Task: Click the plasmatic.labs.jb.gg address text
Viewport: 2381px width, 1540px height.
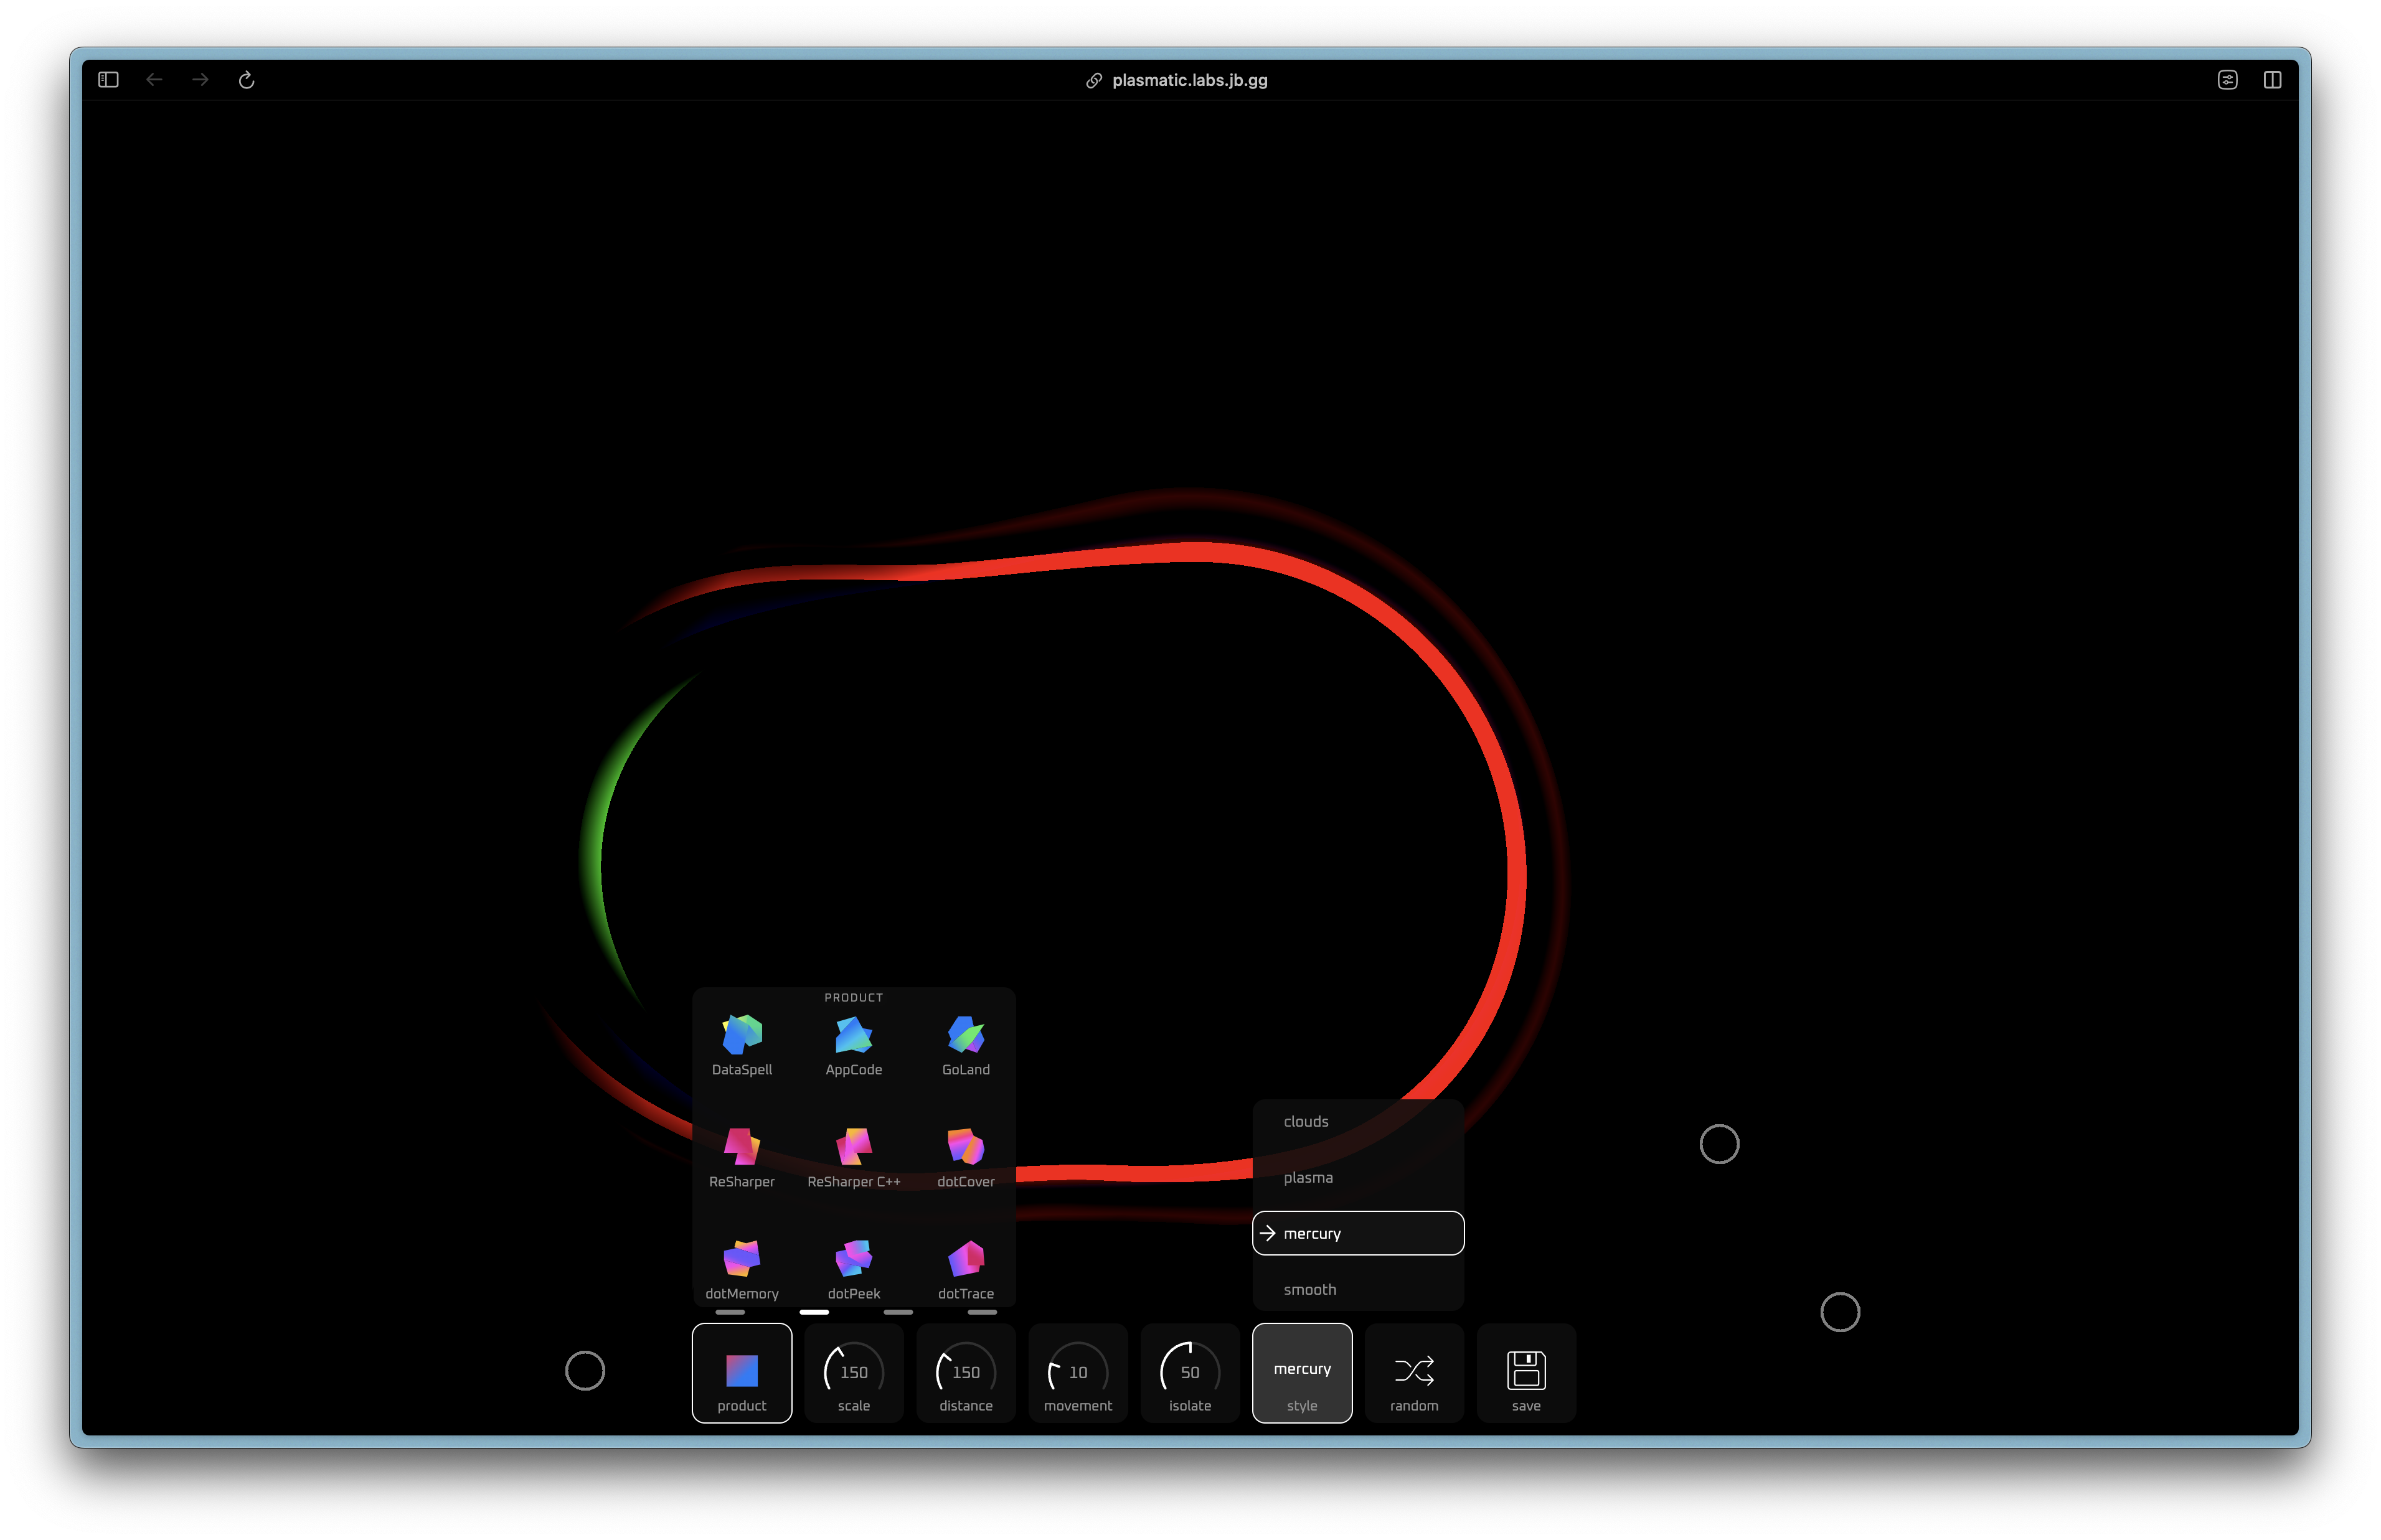Action: 1189,80
